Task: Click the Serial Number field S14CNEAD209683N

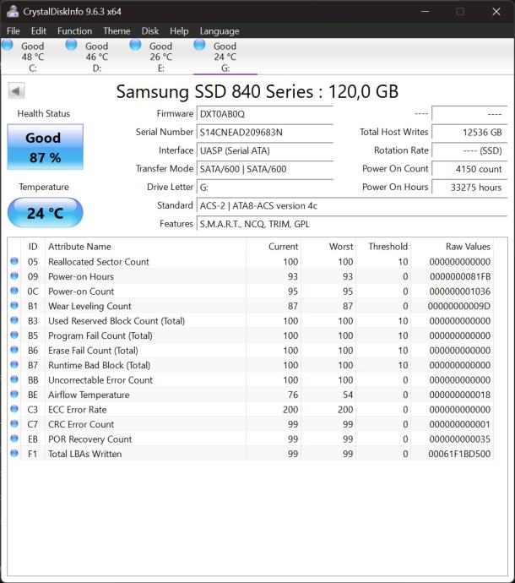Action: point(265,133)
